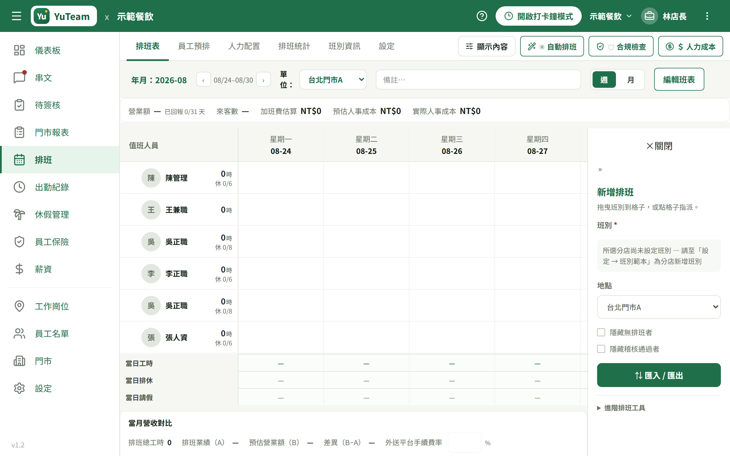Click the 員工保險 shield icon

point(19,242)
